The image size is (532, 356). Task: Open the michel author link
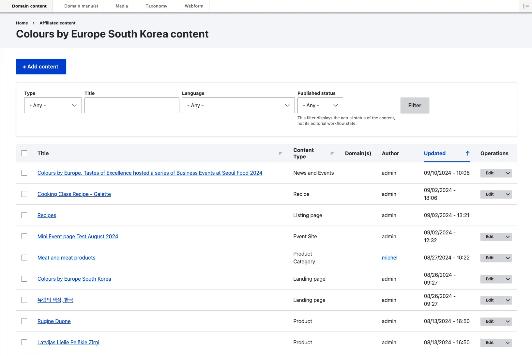point(389,258)
